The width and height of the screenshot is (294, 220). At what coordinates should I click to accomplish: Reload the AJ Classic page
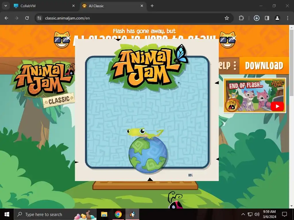click(x=27, y=18)
